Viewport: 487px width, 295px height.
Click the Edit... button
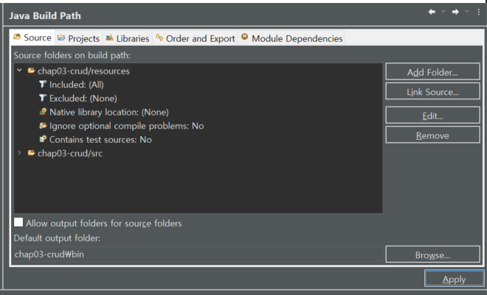tap(432, 115)
